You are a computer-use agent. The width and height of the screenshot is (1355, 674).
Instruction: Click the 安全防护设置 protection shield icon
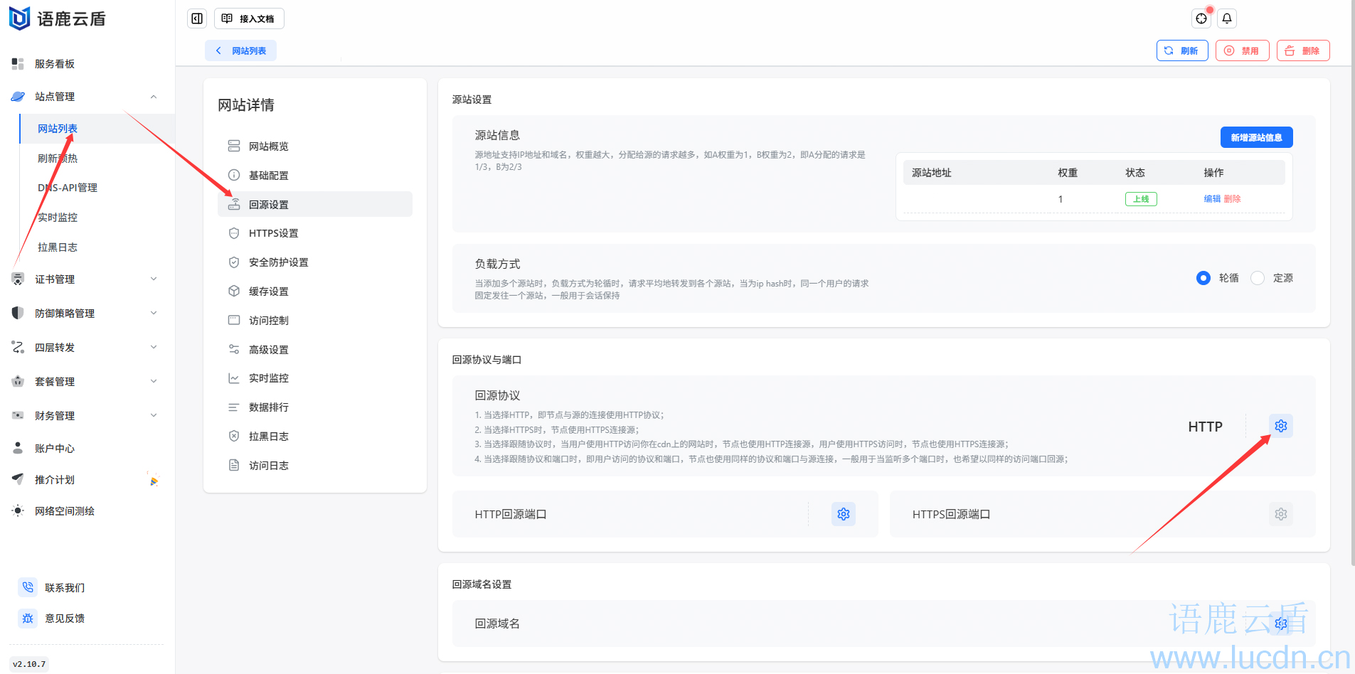(235, 262)
